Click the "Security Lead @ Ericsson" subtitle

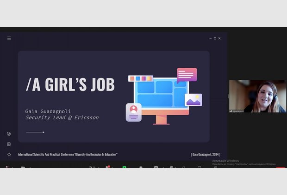(x=62, y=118)
